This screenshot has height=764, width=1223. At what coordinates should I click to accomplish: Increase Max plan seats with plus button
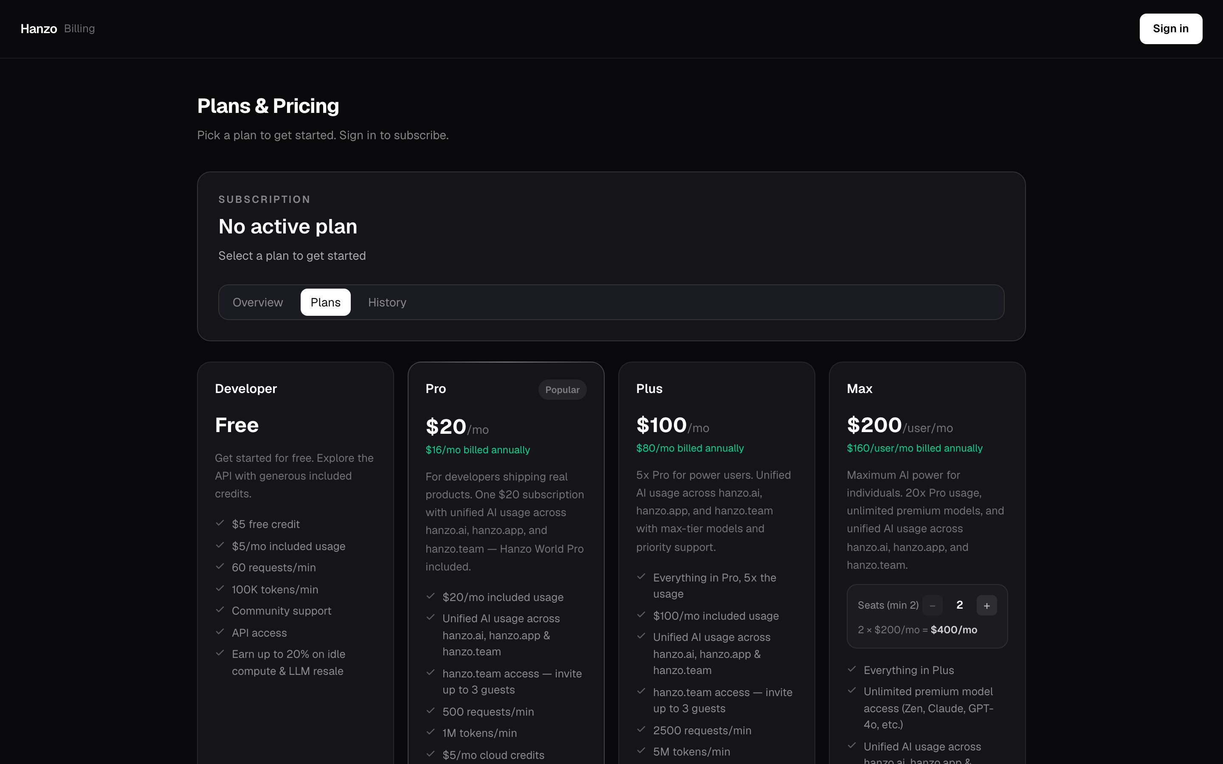[986, 605]
